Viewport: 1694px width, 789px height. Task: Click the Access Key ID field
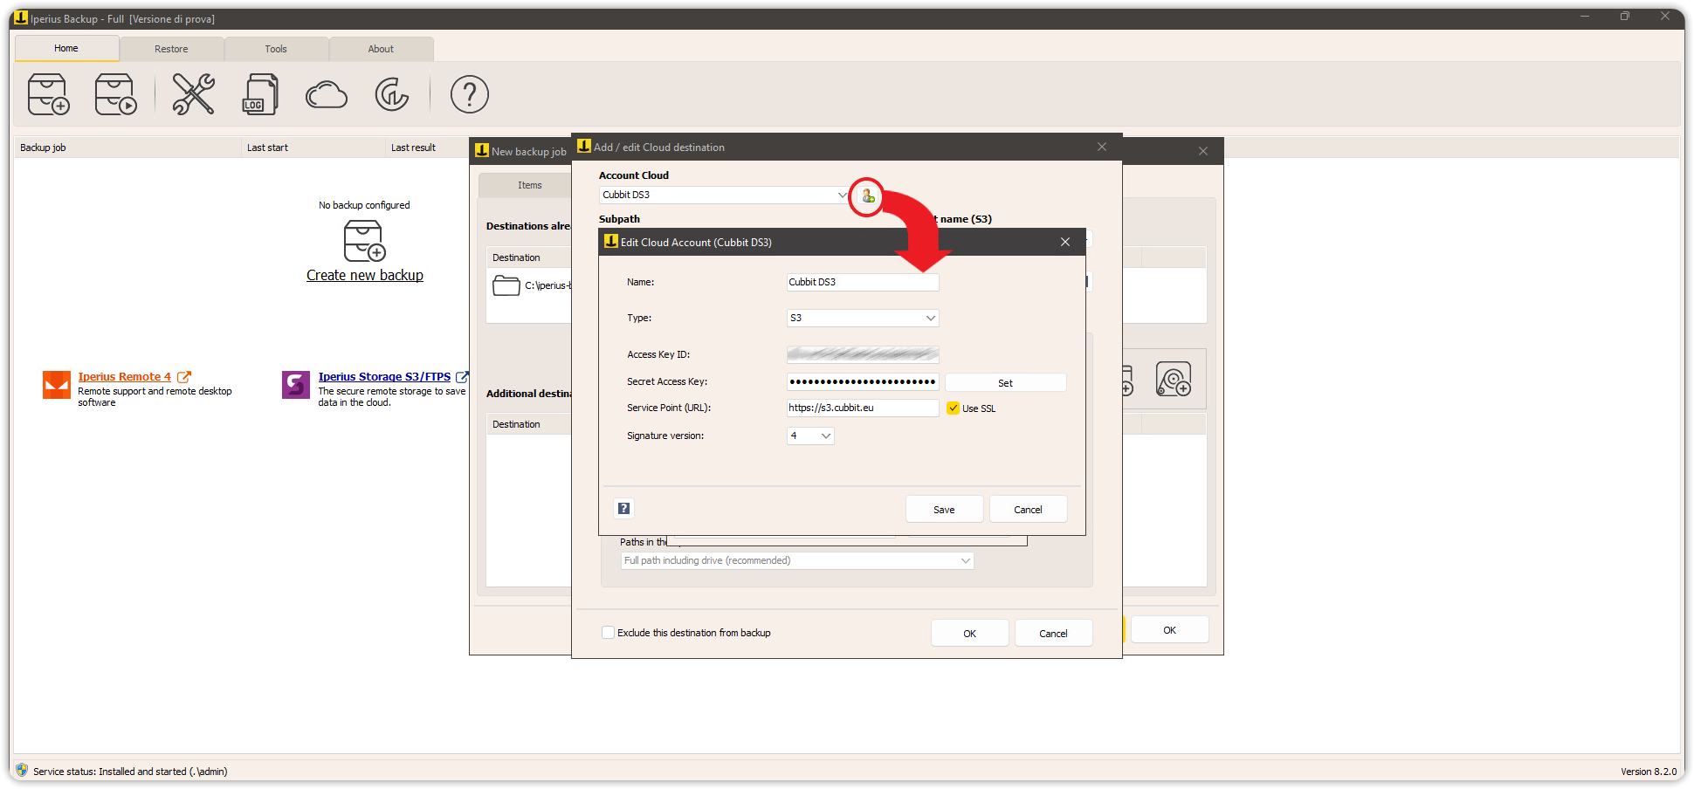tap(863, 354)
